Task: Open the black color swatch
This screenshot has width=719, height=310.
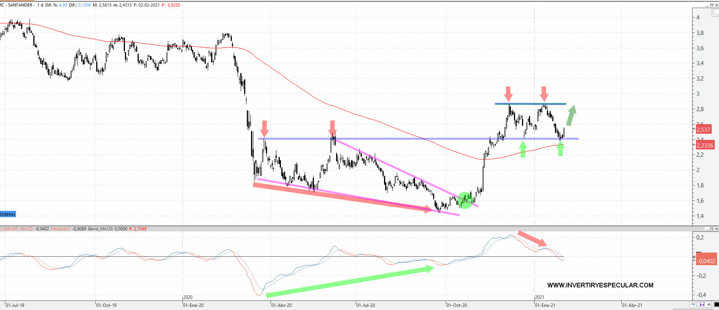Action: (716, 305)
